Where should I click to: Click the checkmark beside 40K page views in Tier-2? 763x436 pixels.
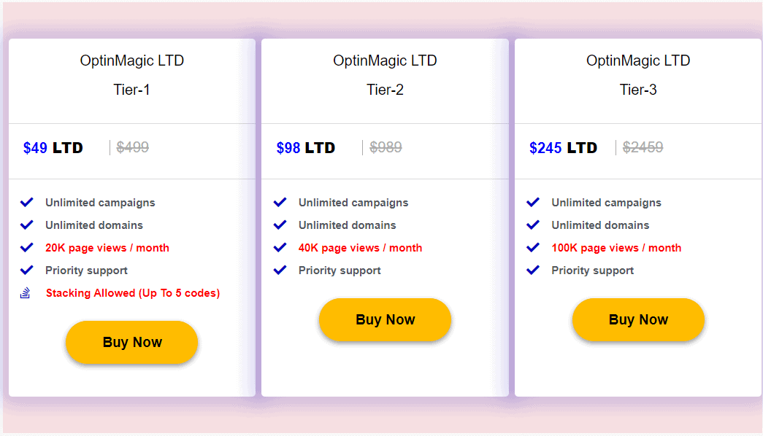(x=280, y=248)
